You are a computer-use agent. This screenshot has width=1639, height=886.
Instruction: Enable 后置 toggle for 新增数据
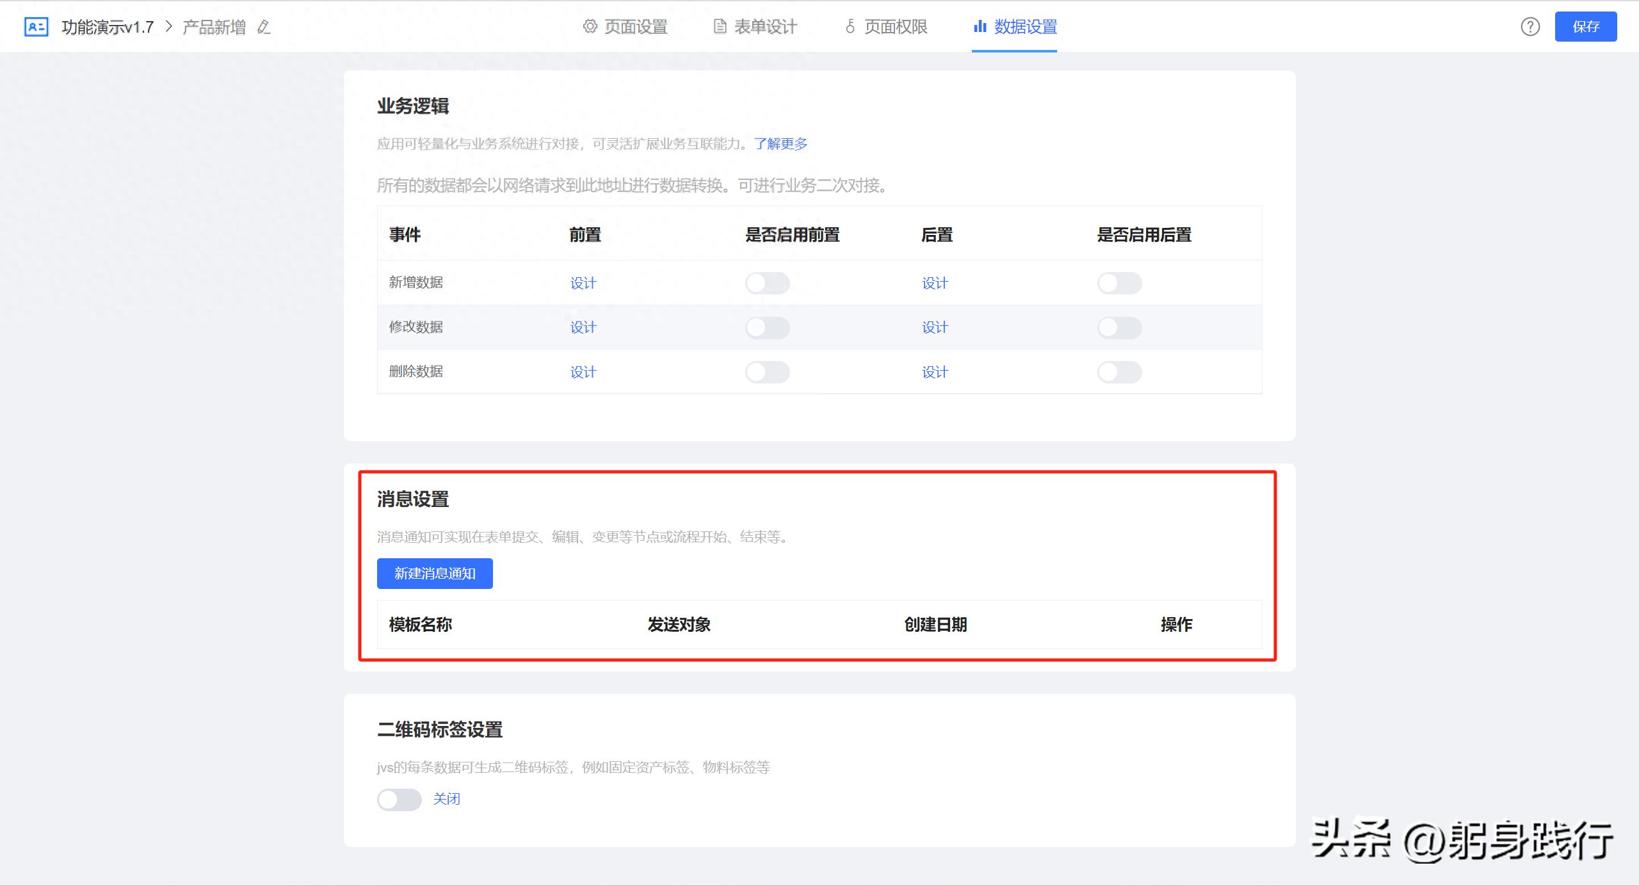coord(1119,283)
